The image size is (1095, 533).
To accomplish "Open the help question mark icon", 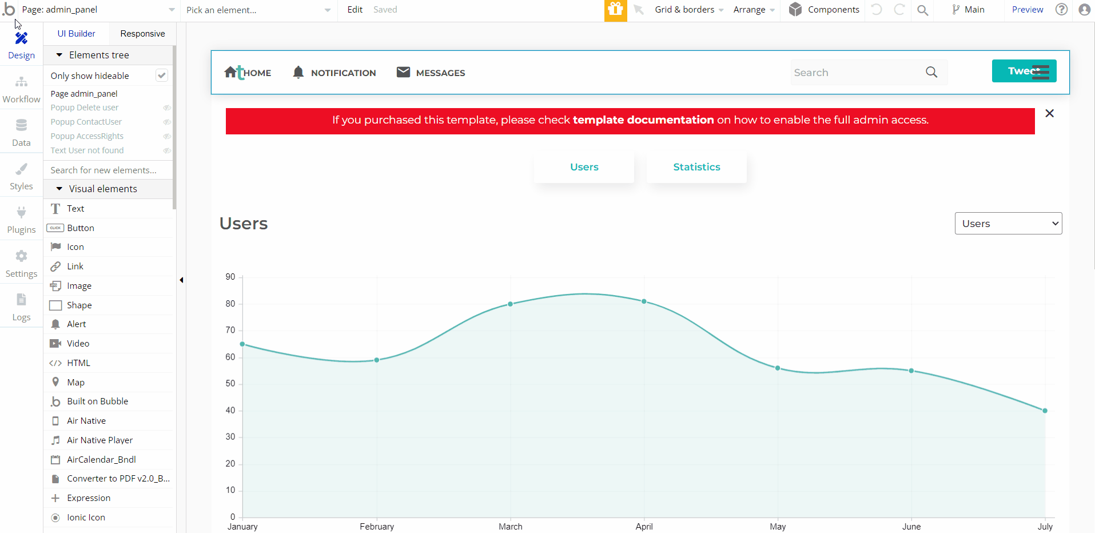I will [x=1061, y=9].
